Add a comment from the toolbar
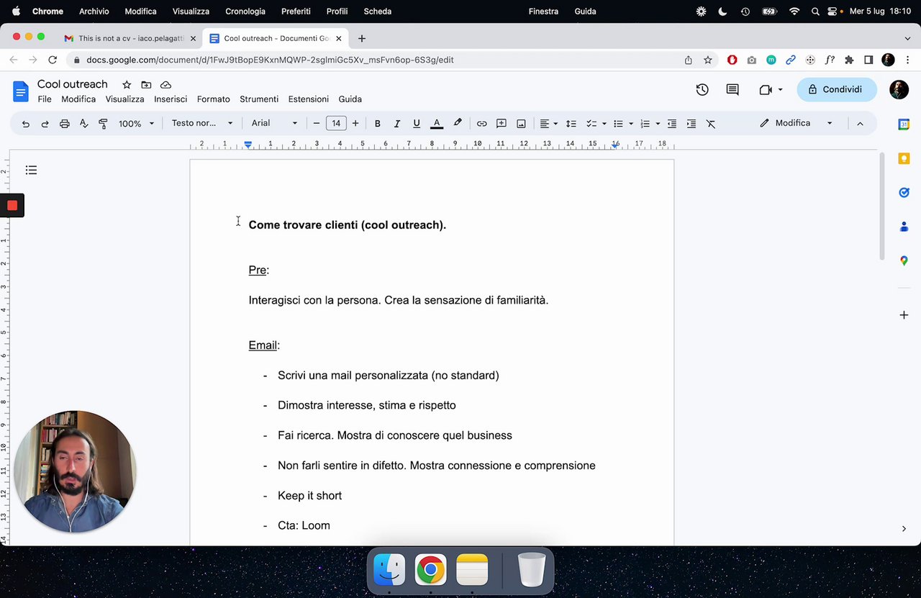The height and width of the screenshot is (598, 921). coord(502,124)
